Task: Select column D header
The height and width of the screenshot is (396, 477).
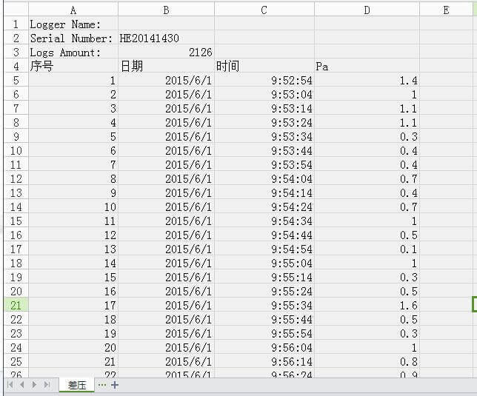Action: tap(367, 10)
